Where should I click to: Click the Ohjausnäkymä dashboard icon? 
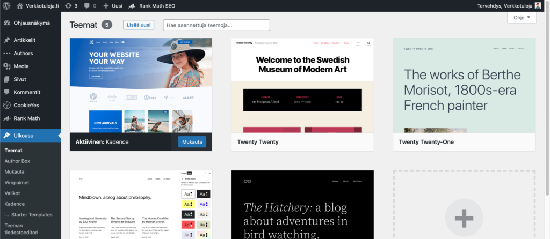(6, 23)
